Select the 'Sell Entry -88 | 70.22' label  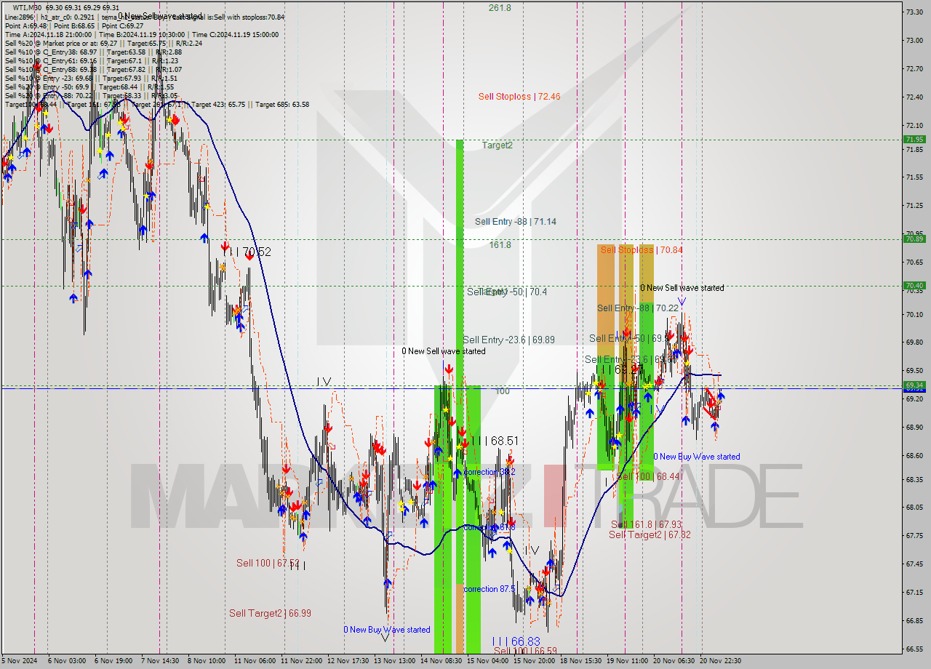coord(637,308)
